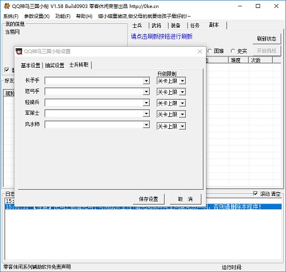Open the 参数设置(X) menu
286x272 pixels.
click(37, 16)
